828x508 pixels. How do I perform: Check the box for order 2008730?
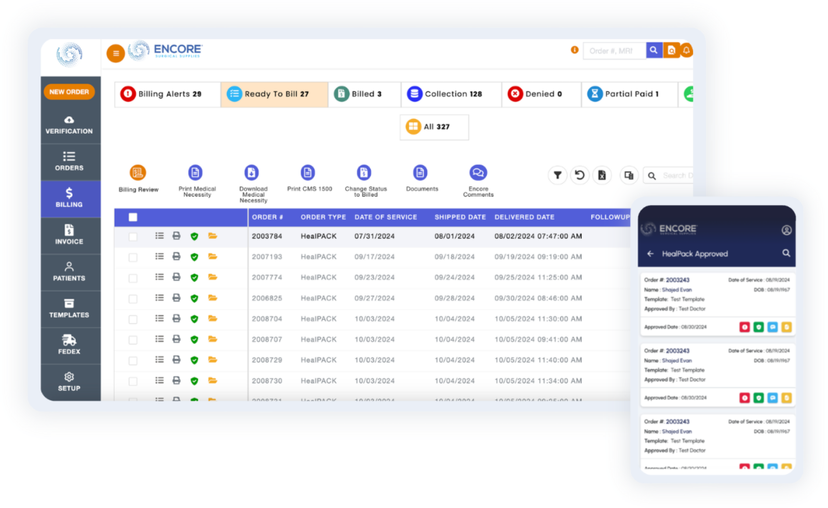click(x=133, y=382)
